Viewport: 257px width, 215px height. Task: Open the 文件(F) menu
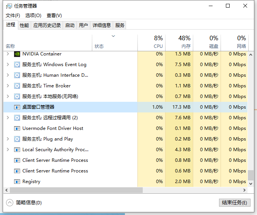(13, 16)
